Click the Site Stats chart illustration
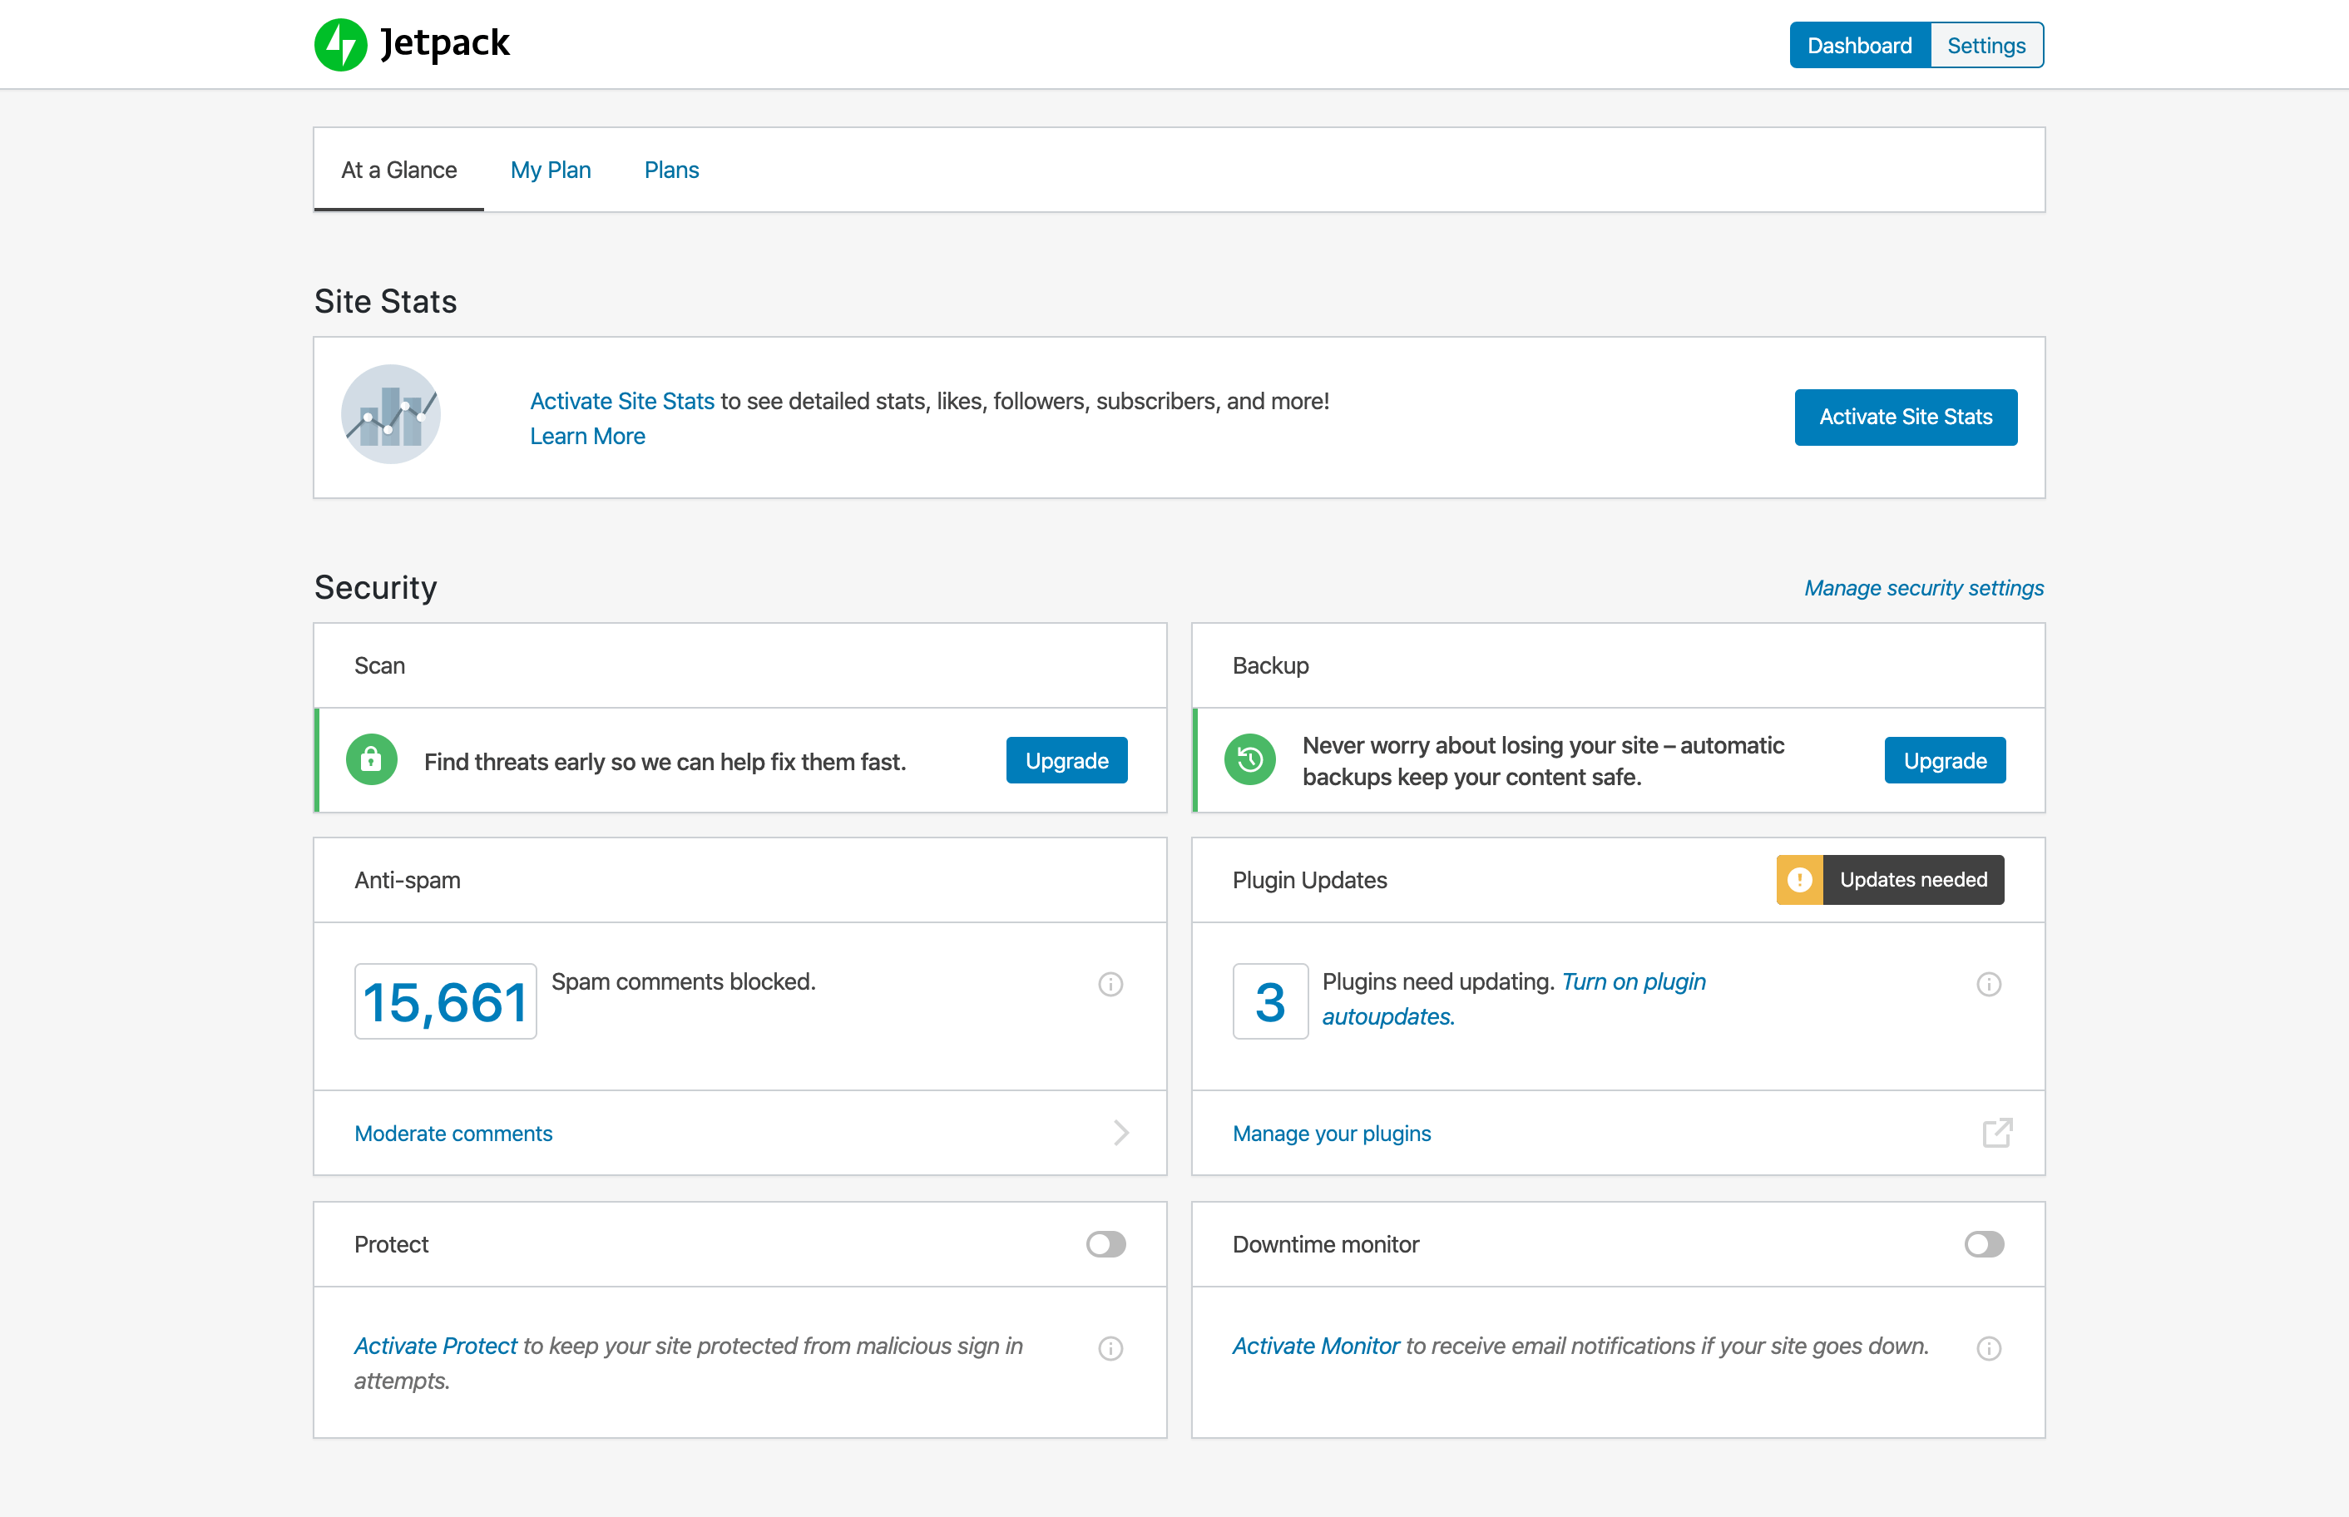Screen dimensions: 2349x1517 coord(391,415)
